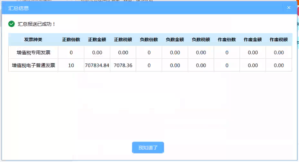Click the 正数份数 column header

click(71, 40)
